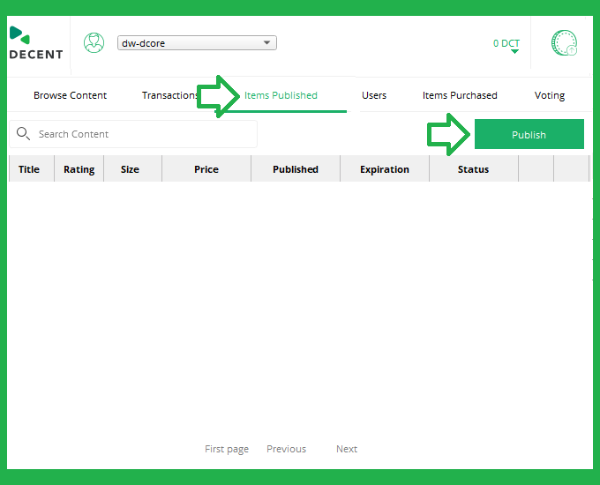The image size is (600, 485).
Task: Switch to Transactions tab
Action: 170,95
